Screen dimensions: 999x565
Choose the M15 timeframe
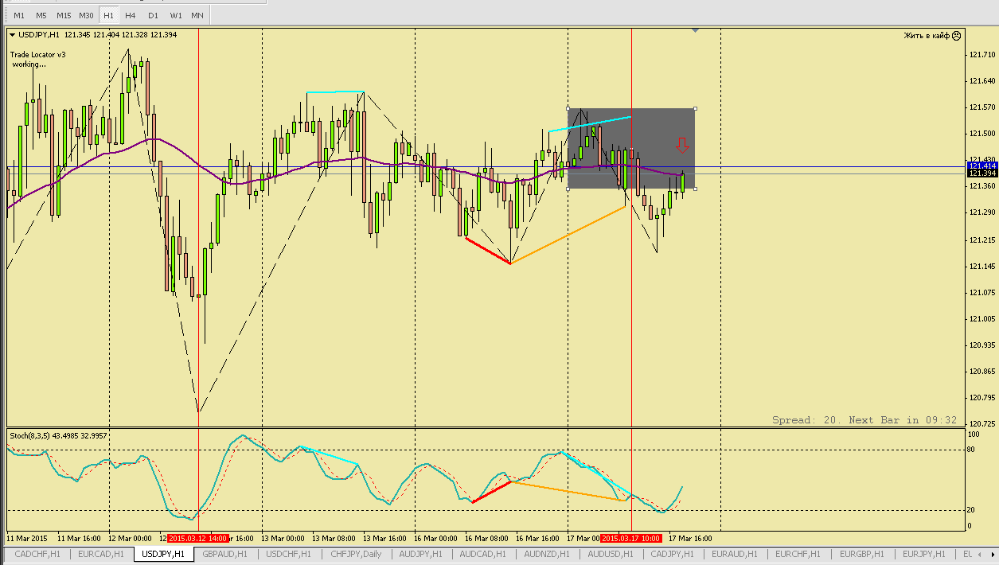click(64, 15)
